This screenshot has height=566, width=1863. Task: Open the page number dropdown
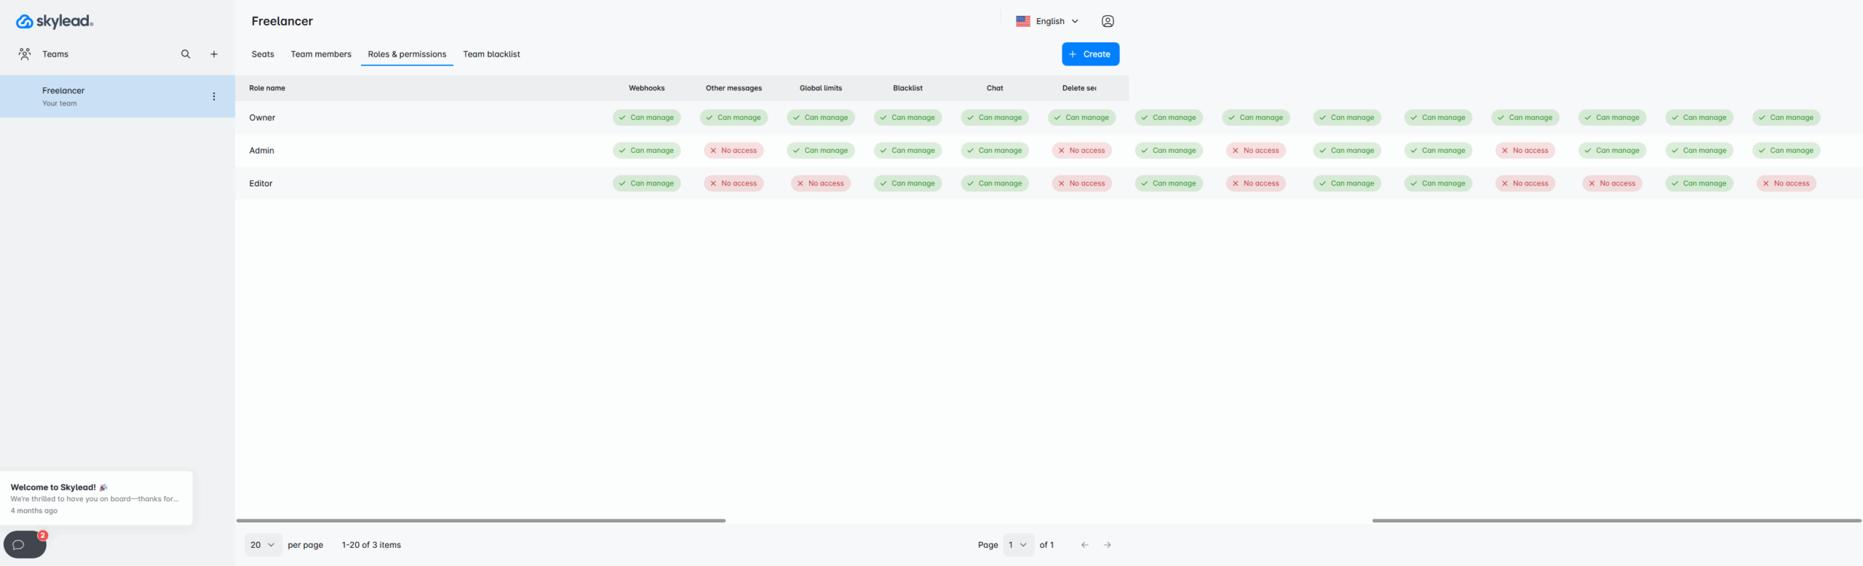(1018, 545)
